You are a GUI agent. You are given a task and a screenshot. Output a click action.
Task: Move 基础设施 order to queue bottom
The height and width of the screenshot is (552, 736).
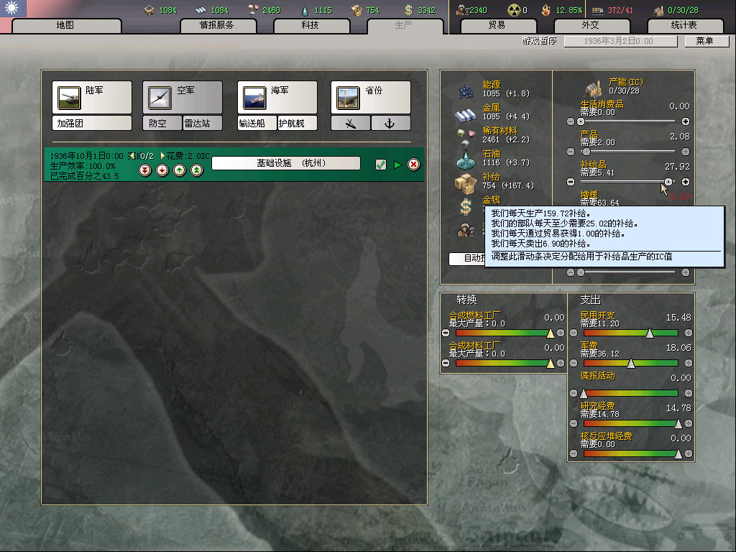pyautogui.click(x=145, y=170)
